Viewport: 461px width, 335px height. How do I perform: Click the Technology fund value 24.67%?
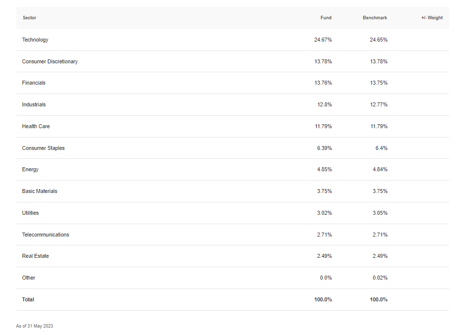(323, 40)
